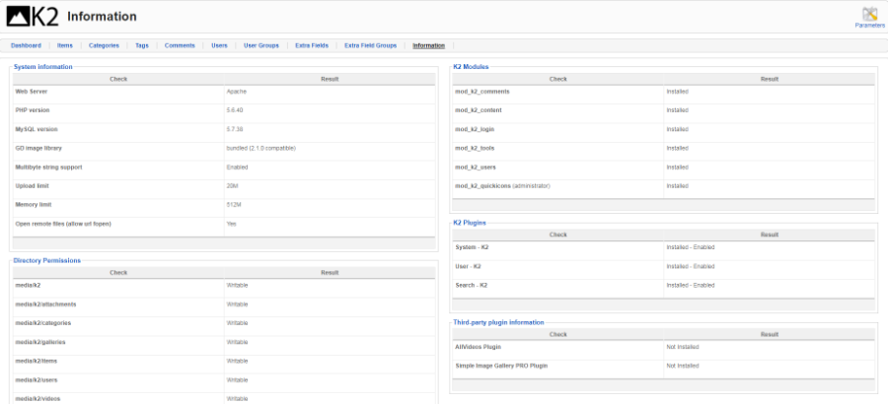Click the Information page title
Viewport: 888px width, 404px height.
[x=102, y=17]
